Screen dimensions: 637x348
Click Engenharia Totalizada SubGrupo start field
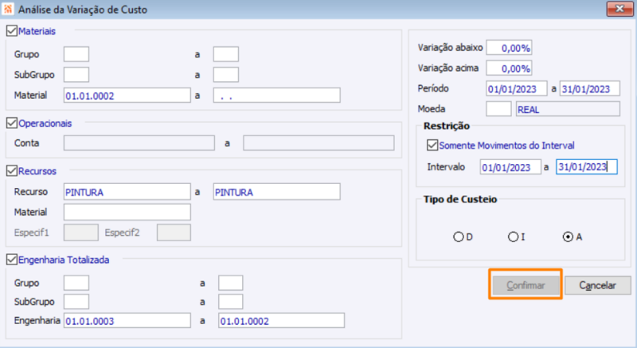point(76,302)
